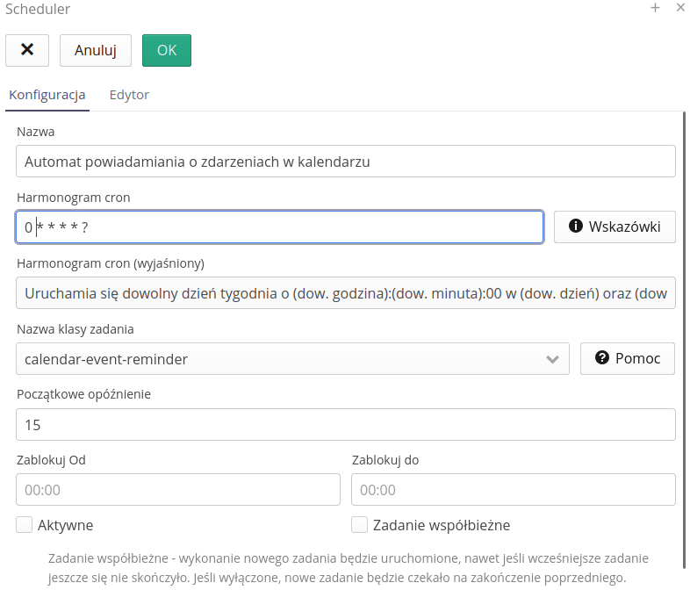Click the cron explanation field
This screenshot has height=590, width=690.
346,293
